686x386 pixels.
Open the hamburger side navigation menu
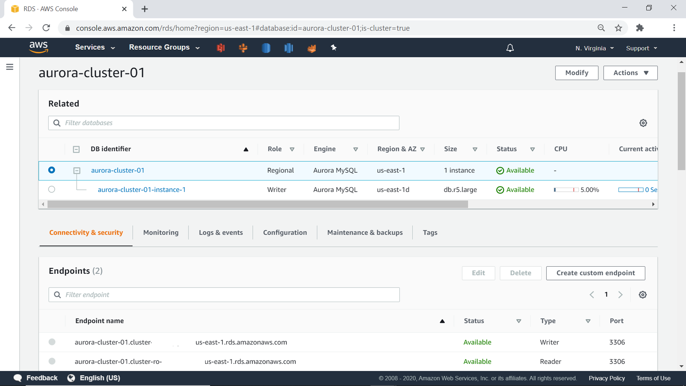(10, 67)
